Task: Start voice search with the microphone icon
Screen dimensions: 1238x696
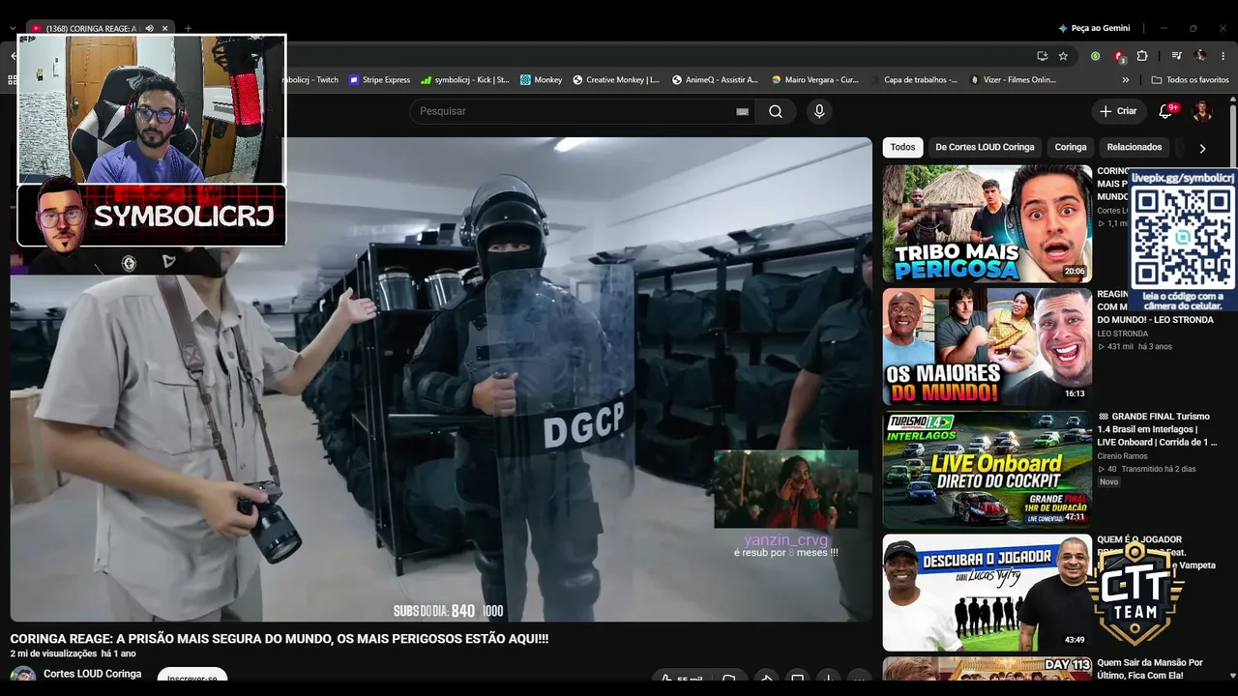Action: [x=819, y=111]
